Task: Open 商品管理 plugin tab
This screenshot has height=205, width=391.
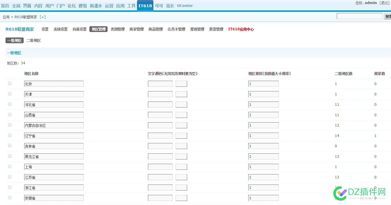Action: tap(156, 29)
